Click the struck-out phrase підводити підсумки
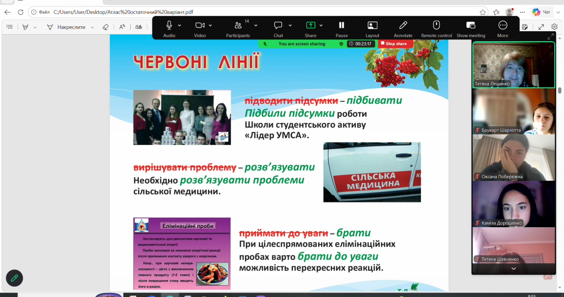This screenshot has width=564, height=297. pos(291,100)
